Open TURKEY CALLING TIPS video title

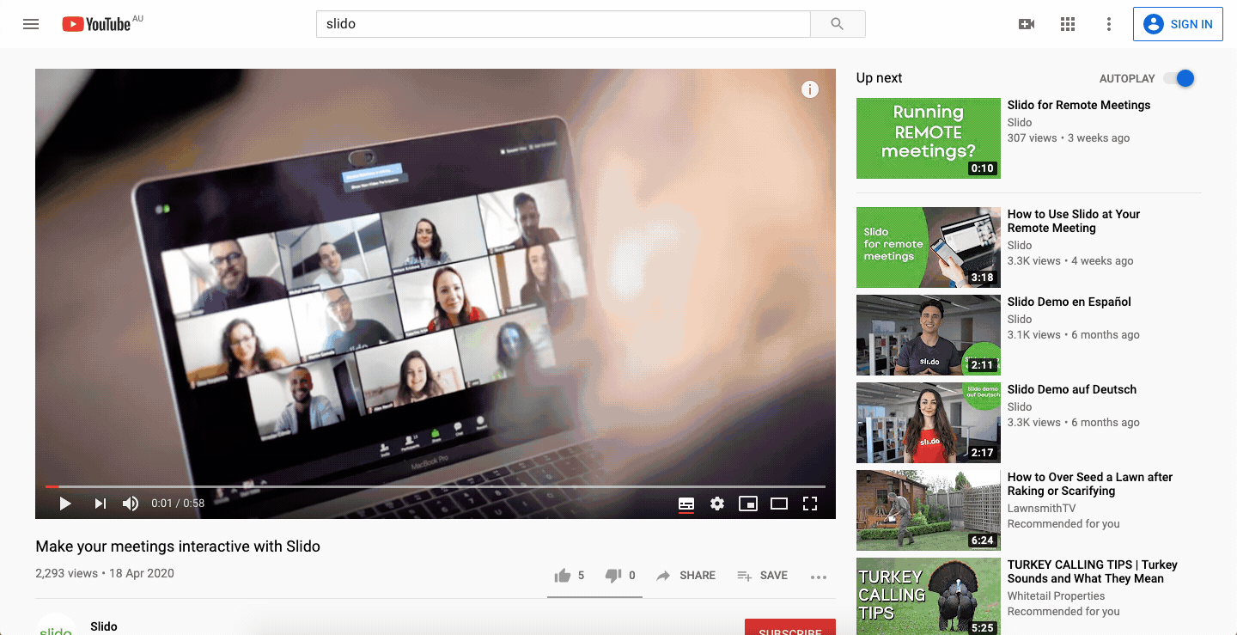pos(1093,571)
